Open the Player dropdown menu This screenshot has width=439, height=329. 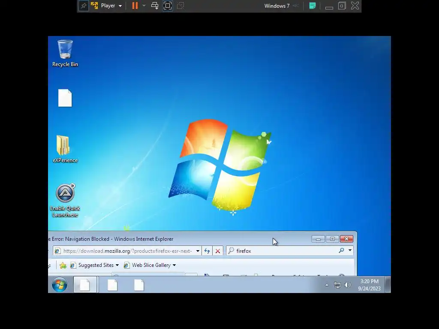(x=111, y=6)
